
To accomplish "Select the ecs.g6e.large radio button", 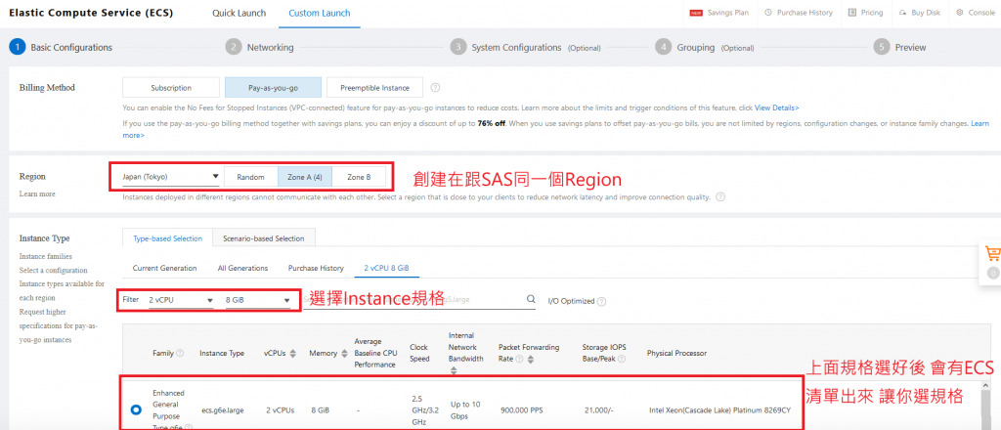I will click(x=136, y=410).
